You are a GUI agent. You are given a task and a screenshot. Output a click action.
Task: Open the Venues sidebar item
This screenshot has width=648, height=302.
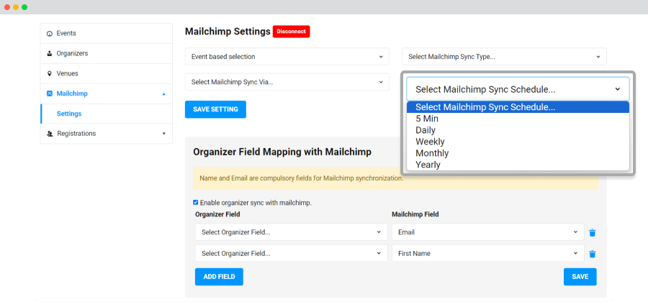pos(107,73)
